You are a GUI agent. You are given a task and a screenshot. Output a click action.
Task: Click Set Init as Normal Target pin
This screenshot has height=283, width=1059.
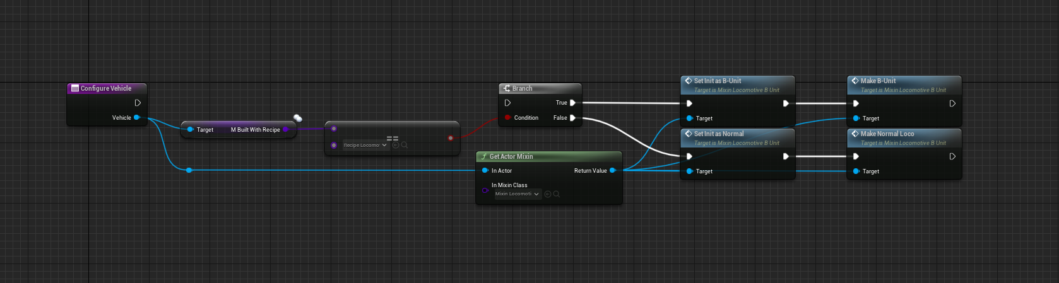(x=689, y=171)
